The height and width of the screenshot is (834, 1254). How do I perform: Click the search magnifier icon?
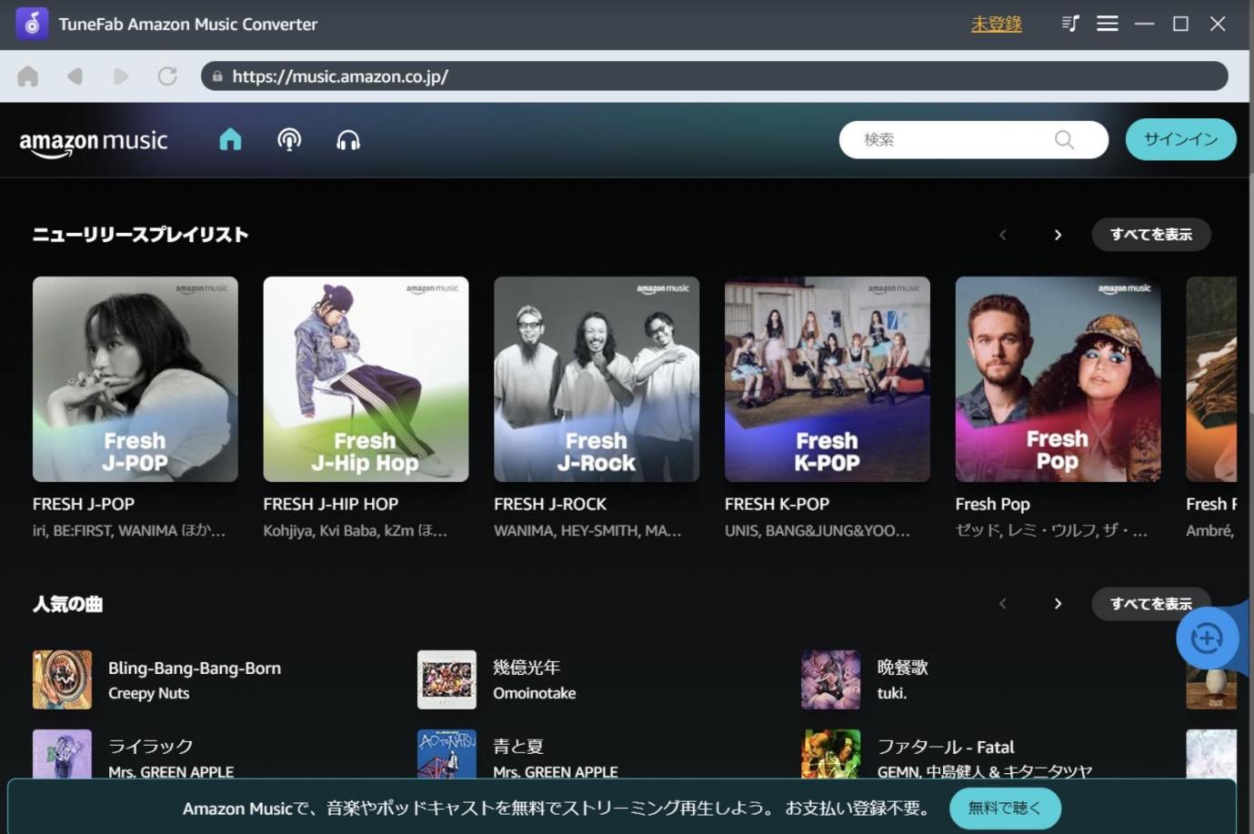[x=1064, y=140]
